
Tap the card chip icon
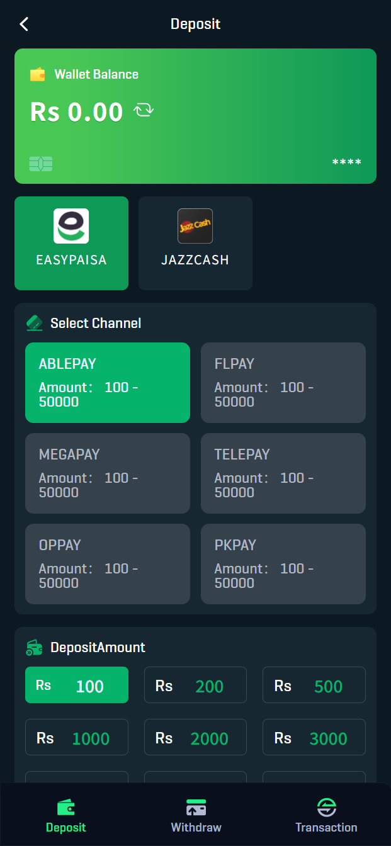(41, 164)
